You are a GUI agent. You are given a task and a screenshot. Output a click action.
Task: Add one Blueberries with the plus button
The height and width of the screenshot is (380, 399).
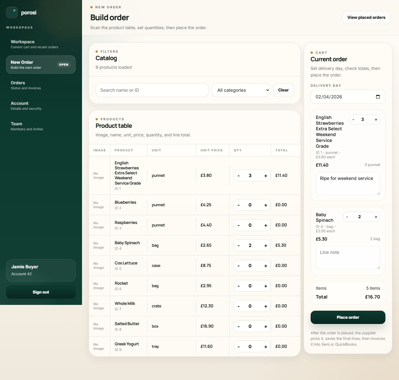tap(266, 205)
